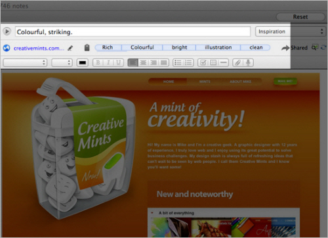Viewport: 328px width, 238px height.
Task: Open the Inspiration notebook dropdown
Action: pyautogui.click(x=290, y=32)
